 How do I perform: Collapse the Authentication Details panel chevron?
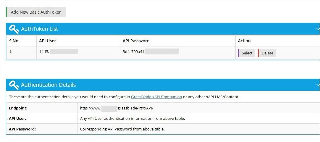point(318,85)
